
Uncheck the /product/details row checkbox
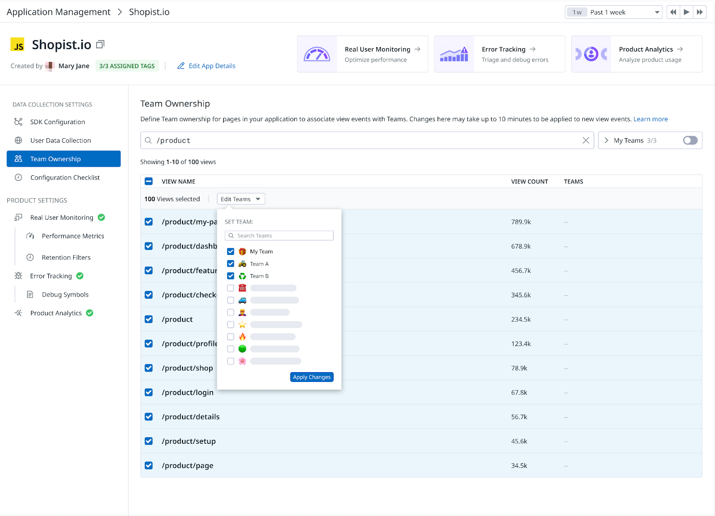(x=149, y=417)
